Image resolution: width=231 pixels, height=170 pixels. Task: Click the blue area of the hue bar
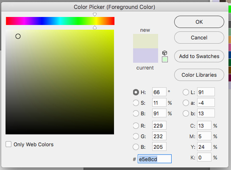(42, 21)
